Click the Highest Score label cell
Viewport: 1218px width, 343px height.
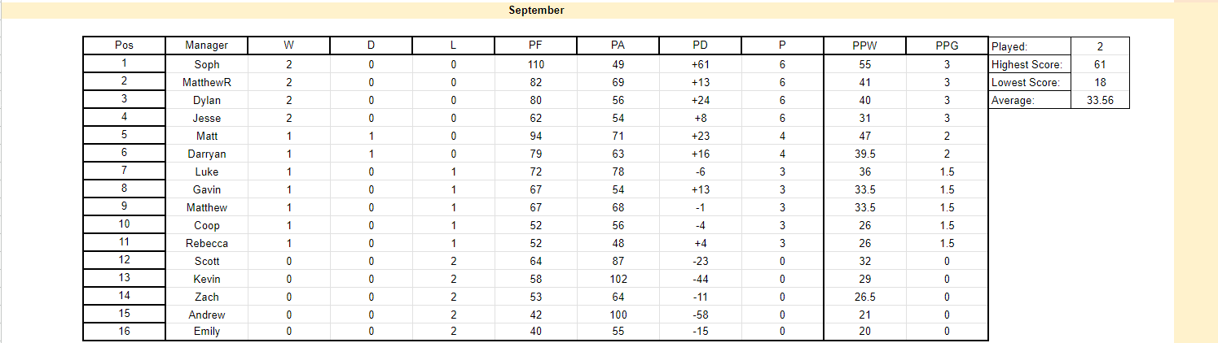[x=1030, y=64]
